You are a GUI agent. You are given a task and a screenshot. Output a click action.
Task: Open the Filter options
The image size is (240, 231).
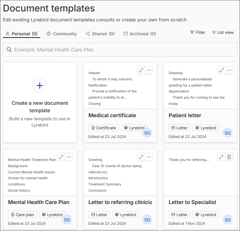coord(197,33)
